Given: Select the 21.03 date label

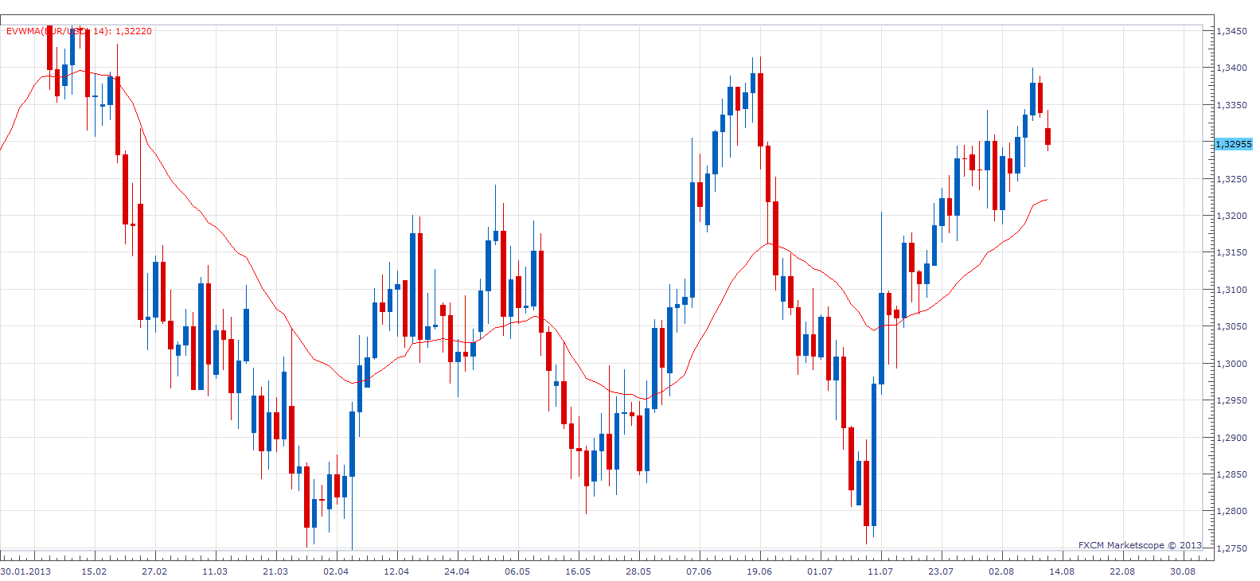Looking at the screenshot, I should 275,571.
